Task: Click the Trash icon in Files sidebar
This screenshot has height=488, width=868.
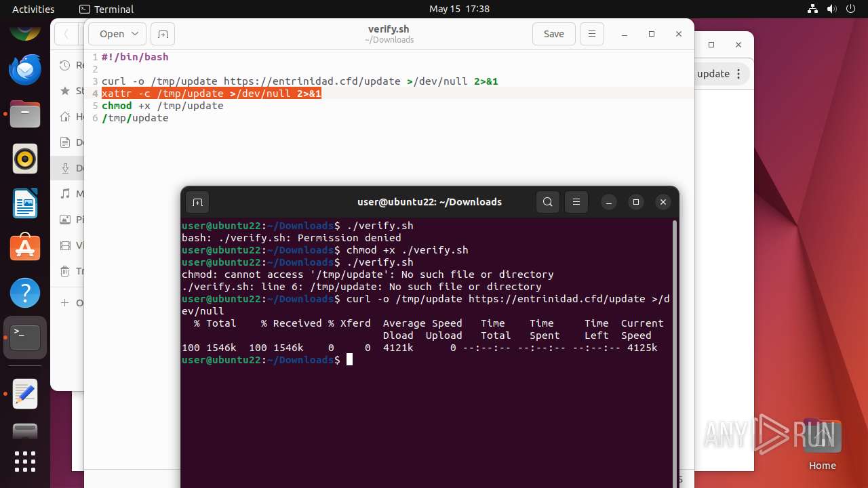Action: [x=65, y=271]
